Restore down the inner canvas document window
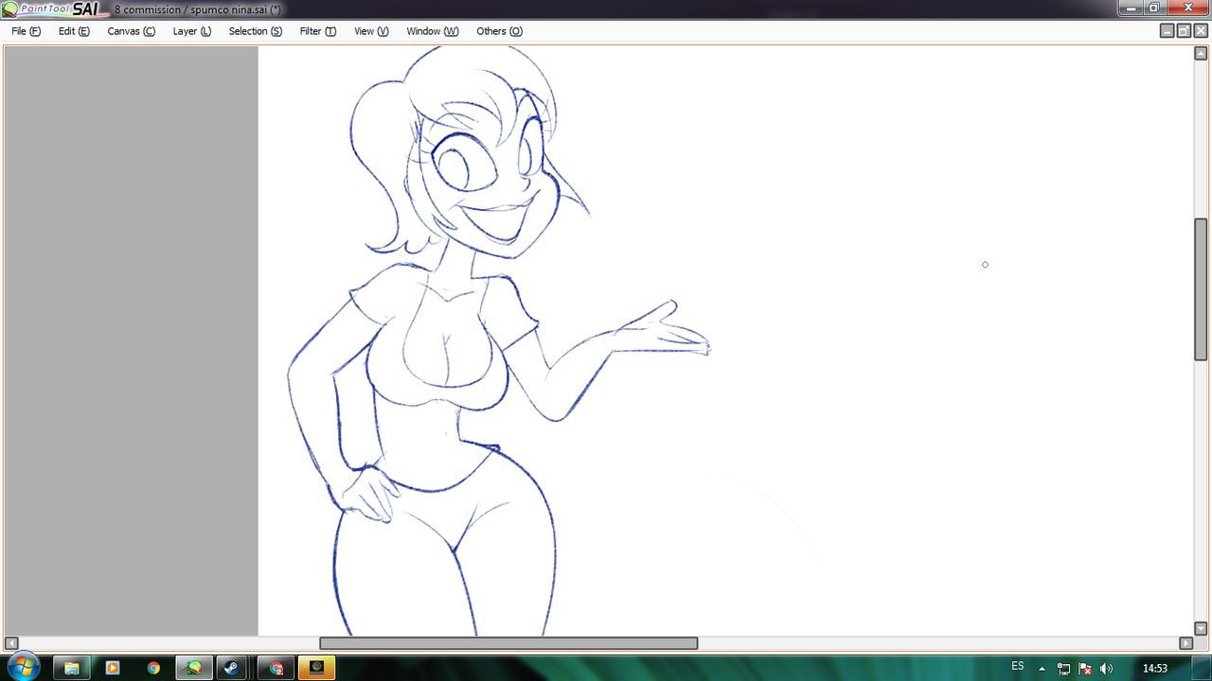The image size is (1212, 681). click(x=1184, y=31)
